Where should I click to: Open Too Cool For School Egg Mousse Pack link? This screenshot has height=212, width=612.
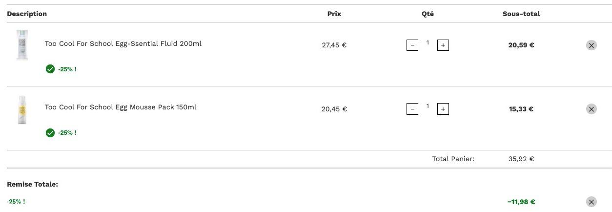[x=121, y=107]
